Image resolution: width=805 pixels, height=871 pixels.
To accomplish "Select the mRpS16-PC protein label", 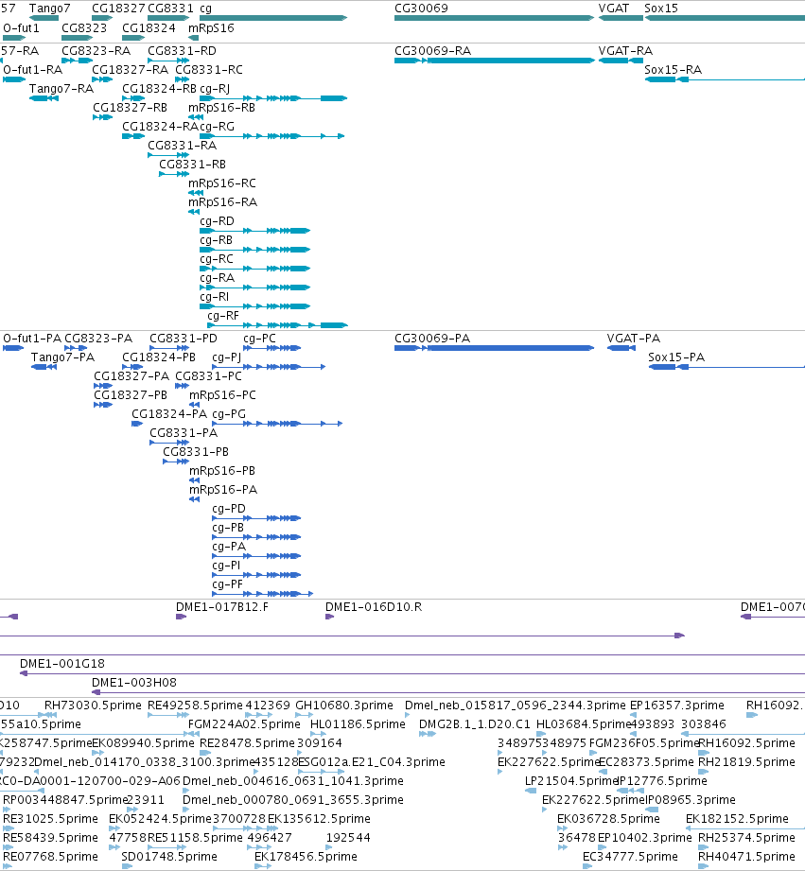I will (x=223, y=395).
